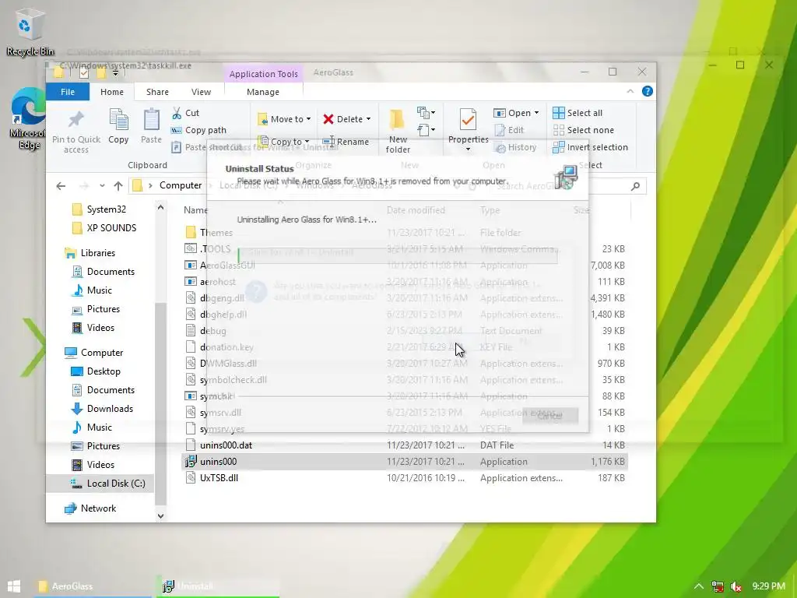Click the uninstall progress bar

point(398,255)
